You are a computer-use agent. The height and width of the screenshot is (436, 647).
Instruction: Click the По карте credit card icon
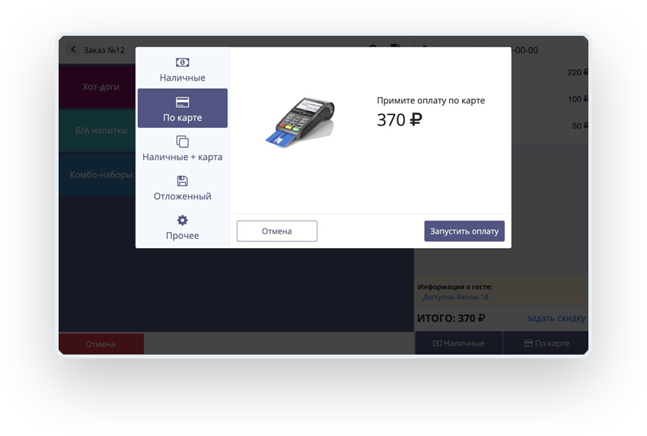click(x=183, y=102)
